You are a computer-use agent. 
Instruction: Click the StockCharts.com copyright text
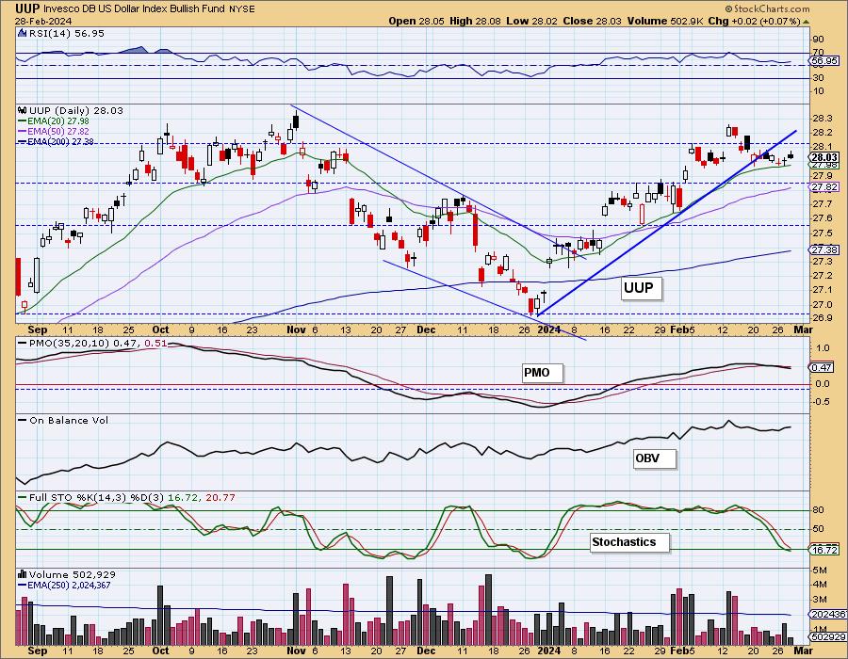pyautogui.click(x=767, y=8)
